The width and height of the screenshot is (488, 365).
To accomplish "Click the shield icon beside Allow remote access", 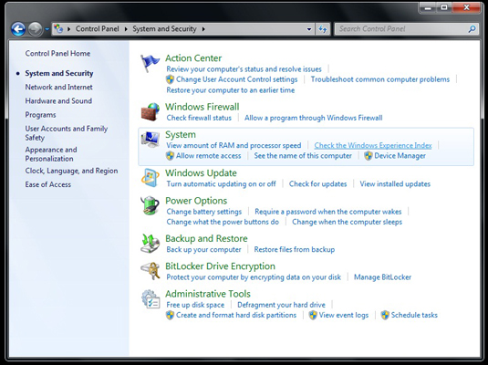I will click(170, 156).
